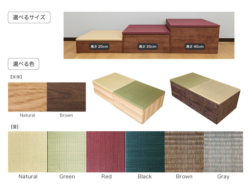251x187 pixels.
Task: Click the Green label under tatami swatch
Action: [x=67, y=176]
